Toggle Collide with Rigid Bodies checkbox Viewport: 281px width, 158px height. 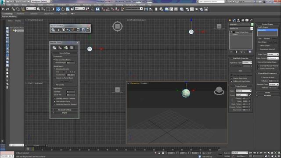point(231,81)
